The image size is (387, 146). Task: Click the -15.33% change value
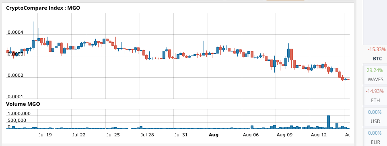point(377,49)
